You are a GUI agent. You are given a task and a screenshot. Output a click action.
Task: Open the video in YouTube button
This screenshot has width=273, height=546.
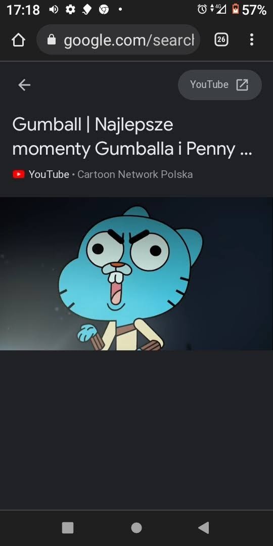220,84
